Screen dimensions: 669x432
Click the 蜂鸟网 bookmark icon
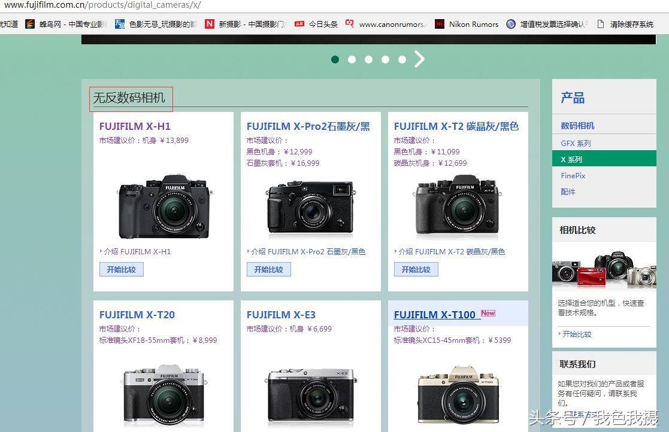point(29,24)
